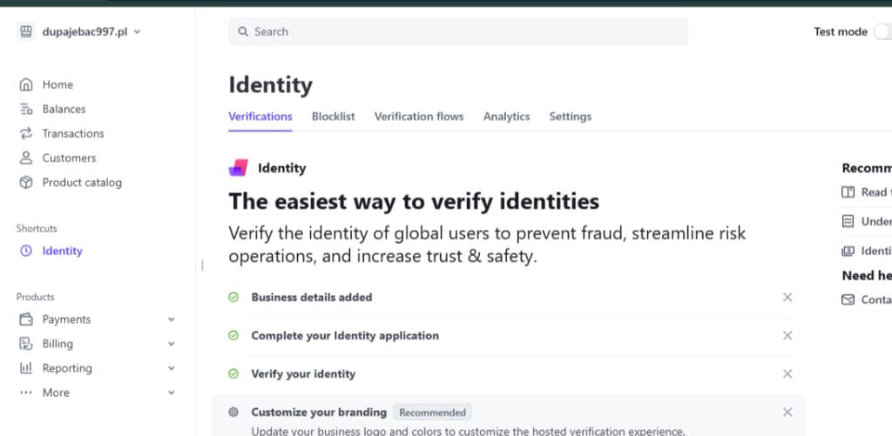Click the Home house icon
The height and width of the screenshot is (436, 892).
pos(26,84)
